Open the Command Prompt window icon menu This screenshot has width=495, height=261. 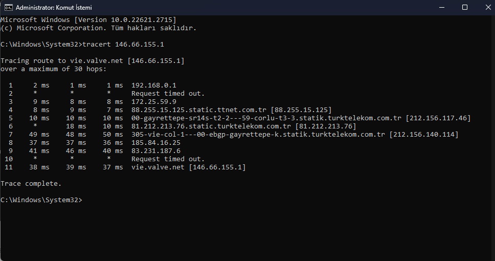pos(9,7)
